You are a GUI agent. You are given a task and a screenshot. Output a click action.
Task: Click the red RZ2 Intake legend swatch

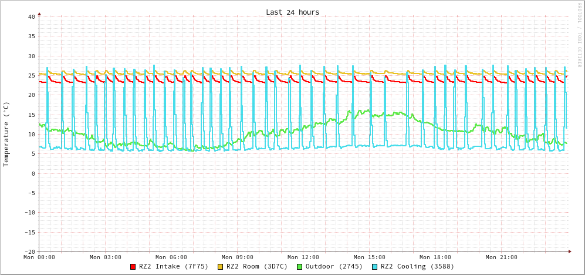[133, 267]
